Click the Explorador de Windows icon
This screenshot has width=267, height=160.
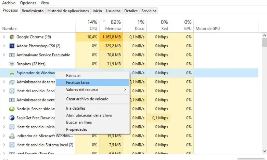[x=12, y=73]
